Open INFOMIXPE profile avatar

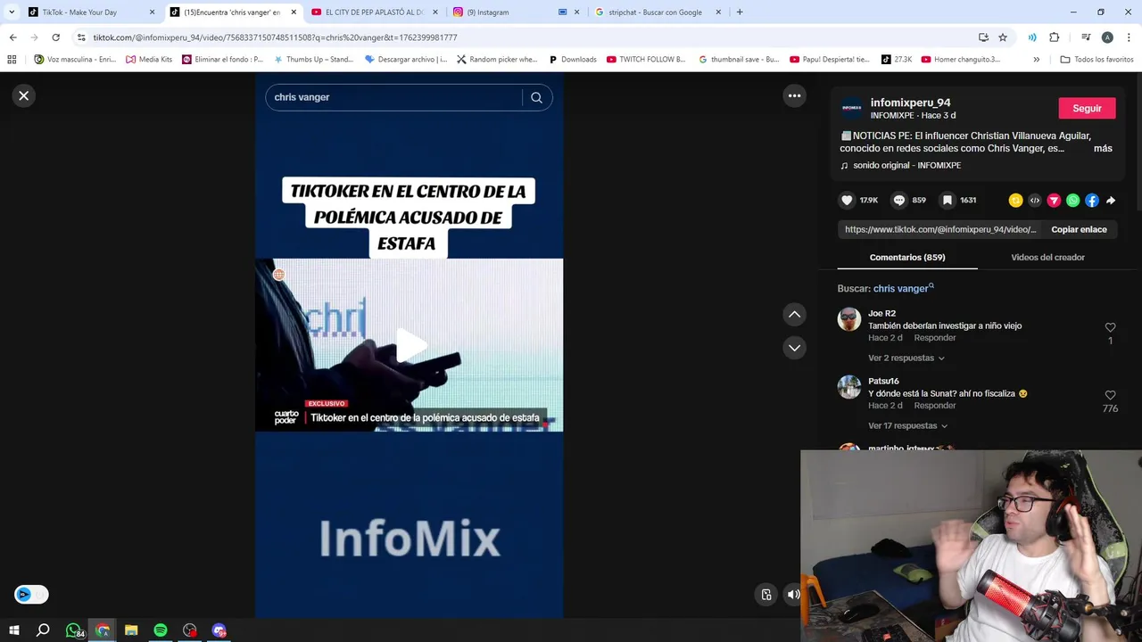click(x=851, y=108)
